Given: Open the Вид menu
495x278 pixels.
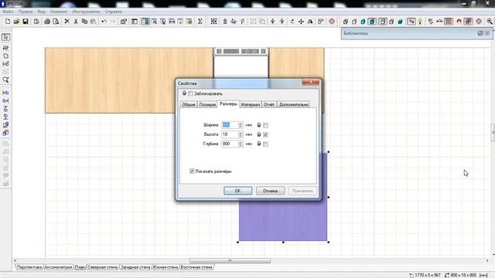Looking at the screenshot, I should tap(42, 12).
